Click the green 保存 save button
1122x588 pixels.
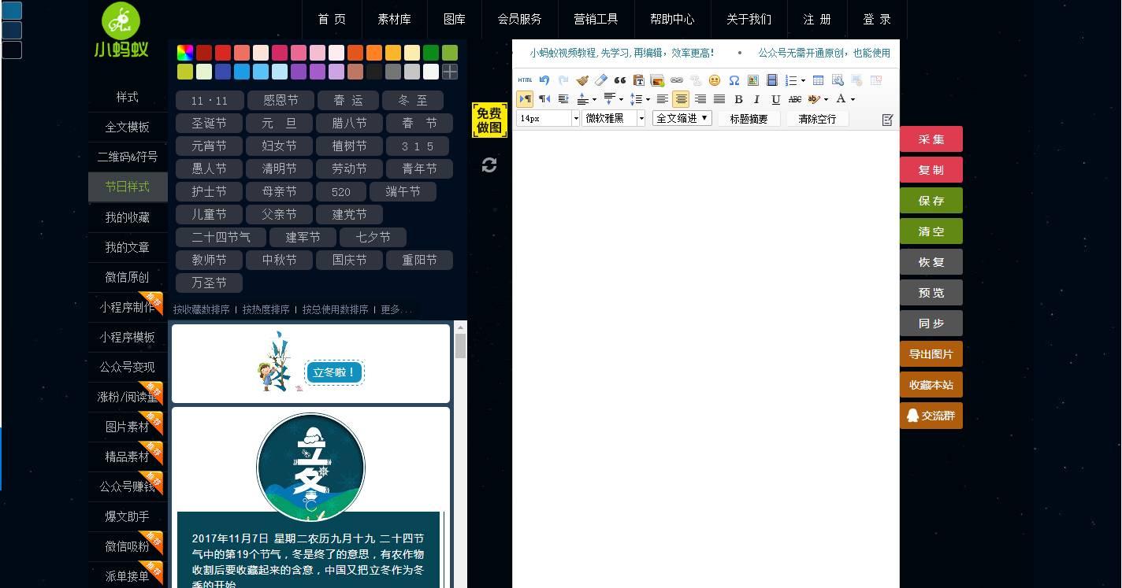point(931,201)
